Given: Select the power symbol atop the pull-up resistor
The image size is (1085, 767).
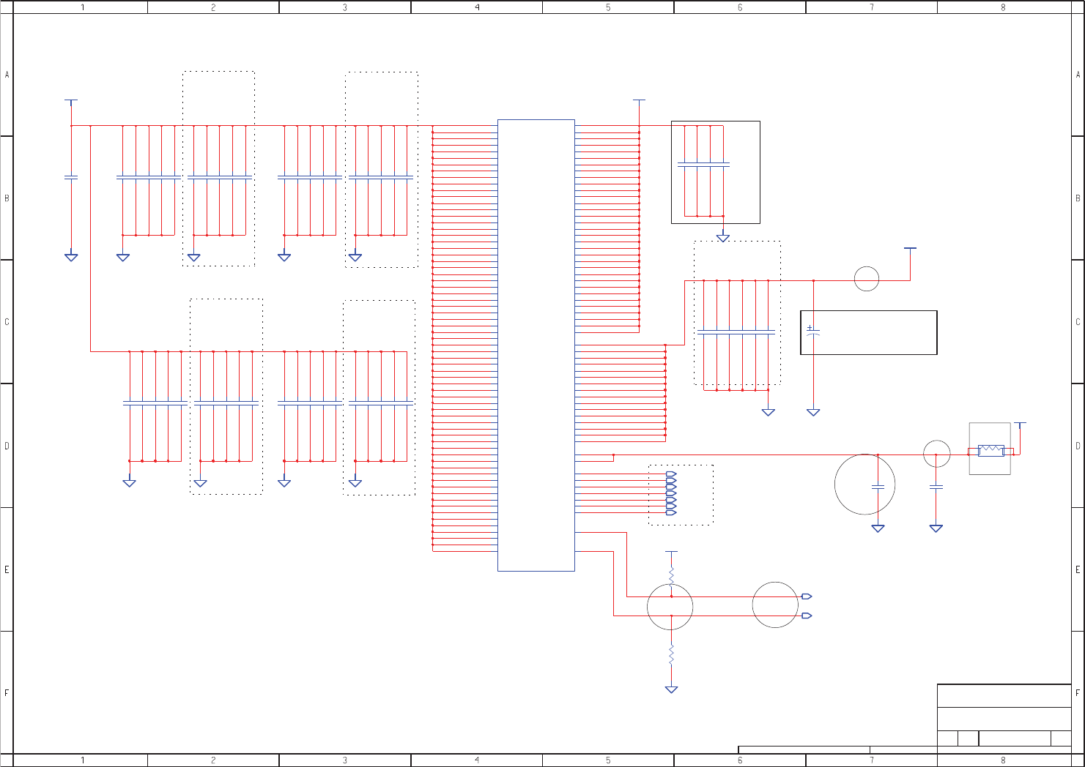Looking at the screenshot, I should pyautogui.click(x=671, y=553).
